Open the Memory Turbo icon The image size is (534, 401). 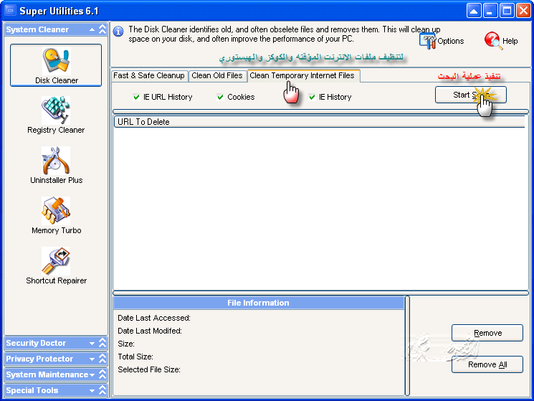[x=56, y=211]
